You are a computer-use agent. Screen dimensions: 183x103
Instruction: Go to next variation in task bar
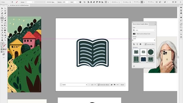point(95,85)
